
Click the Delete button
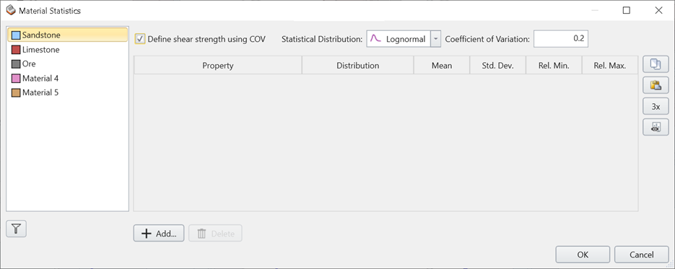215,234
